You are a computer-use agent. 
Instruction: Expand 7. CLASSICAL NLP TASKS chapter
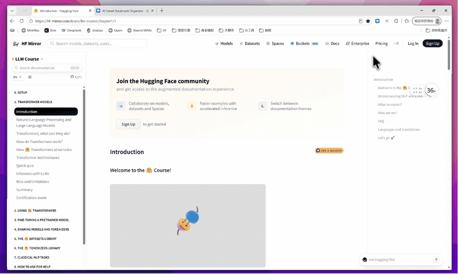point(31,257)
